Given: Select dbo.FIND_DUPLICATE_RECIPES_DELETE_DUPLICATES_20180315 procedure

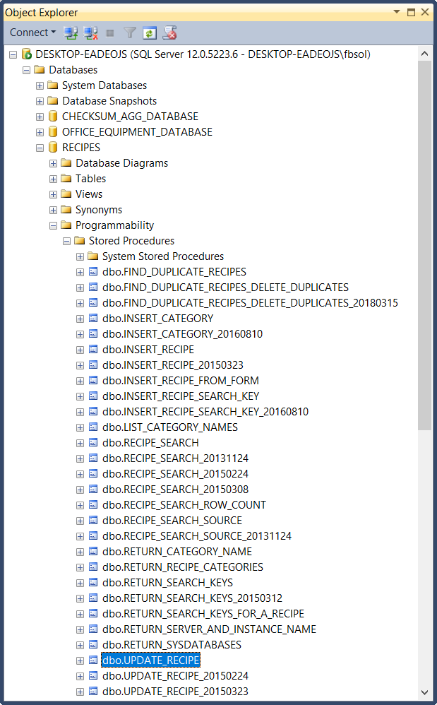Looking at the screenshot, I should pos(250,303).
